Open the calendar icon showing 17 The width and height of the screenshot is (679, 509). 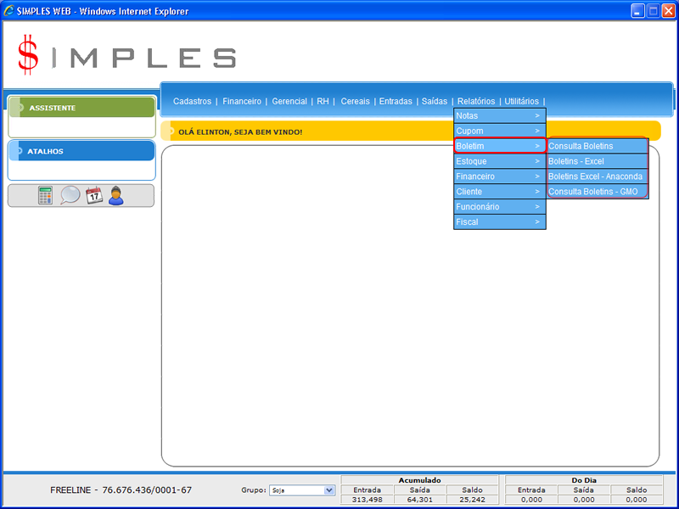coord(93,196)
